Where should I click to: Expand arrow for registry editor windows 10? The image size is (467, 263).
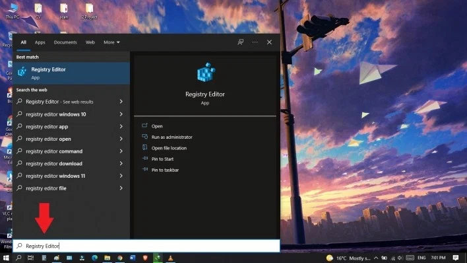point(121,114)
